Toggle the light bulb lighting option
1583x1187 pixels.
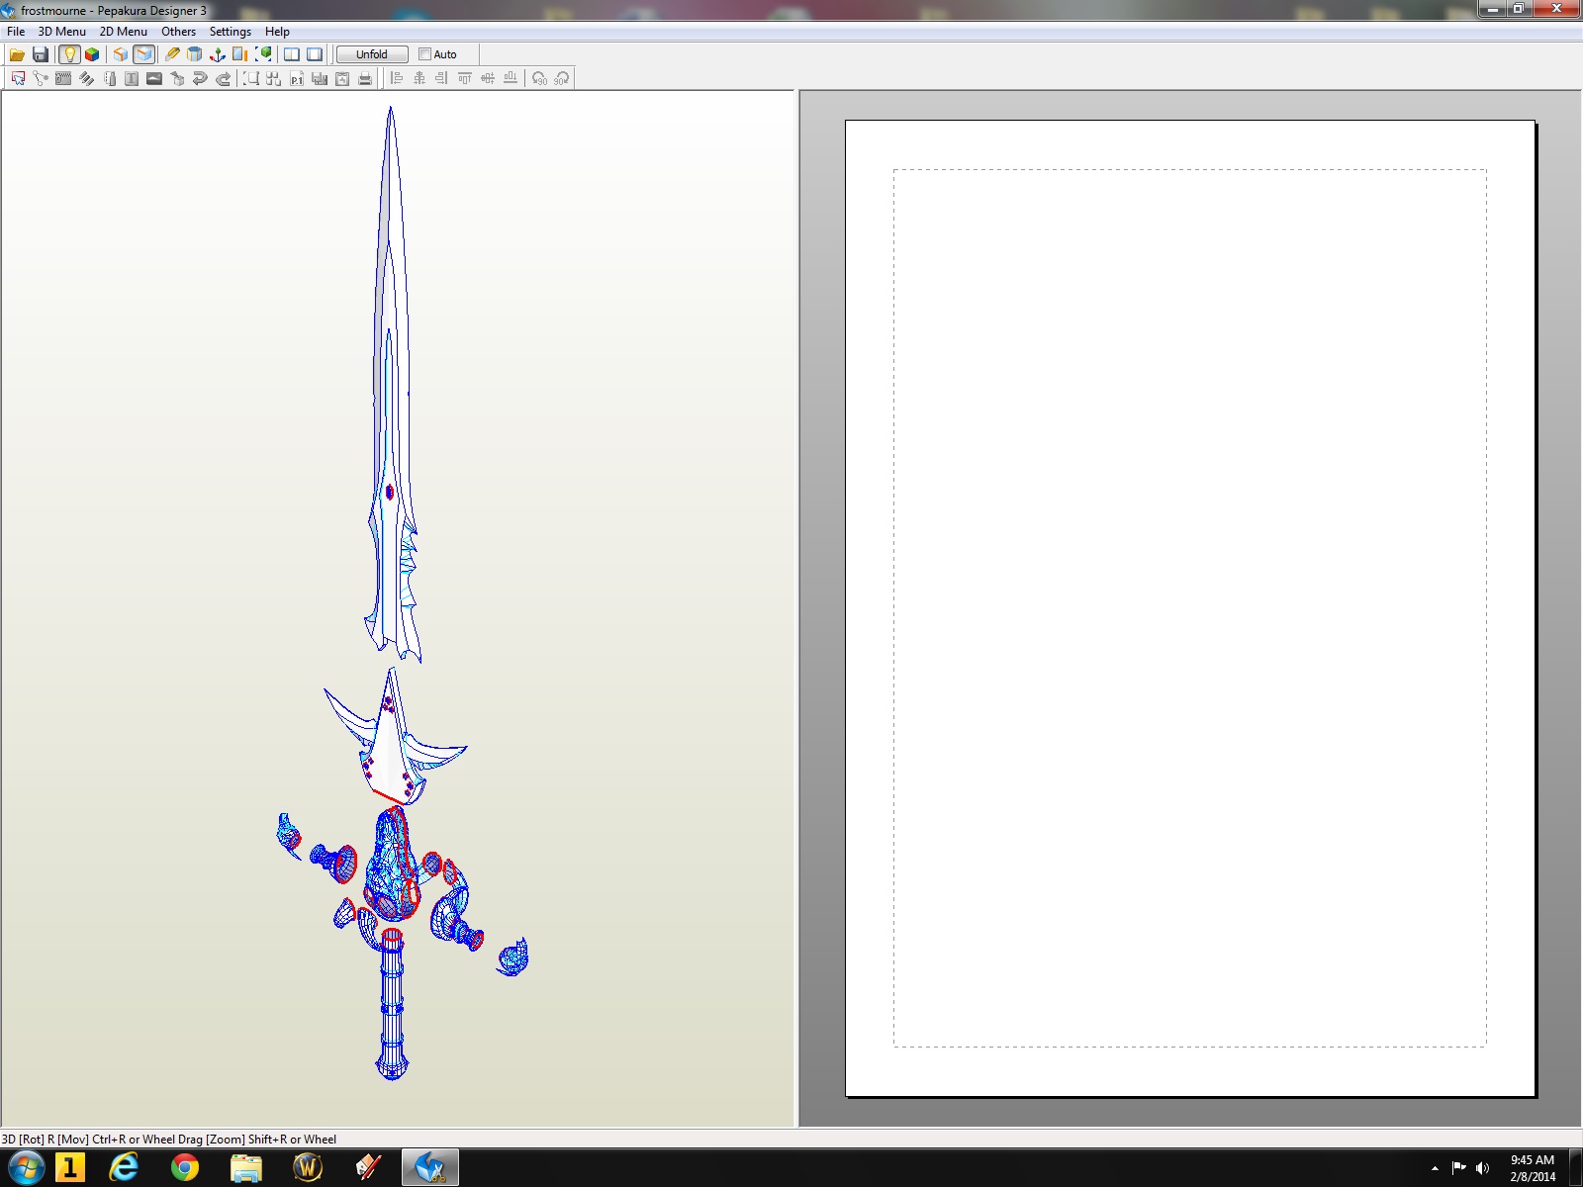click(x=68, y=54)
